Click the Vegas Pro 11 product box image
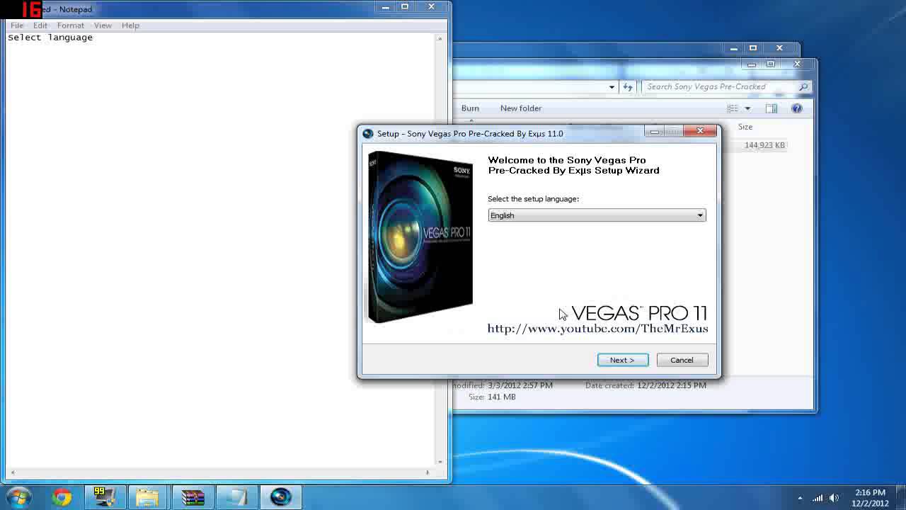Image resolution: width=906 pixels, height=510 pixels. point(420,237)
